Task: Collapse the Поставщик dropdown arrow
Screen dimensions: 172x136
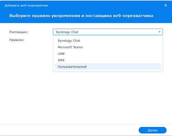Action: tap(159, 32)
